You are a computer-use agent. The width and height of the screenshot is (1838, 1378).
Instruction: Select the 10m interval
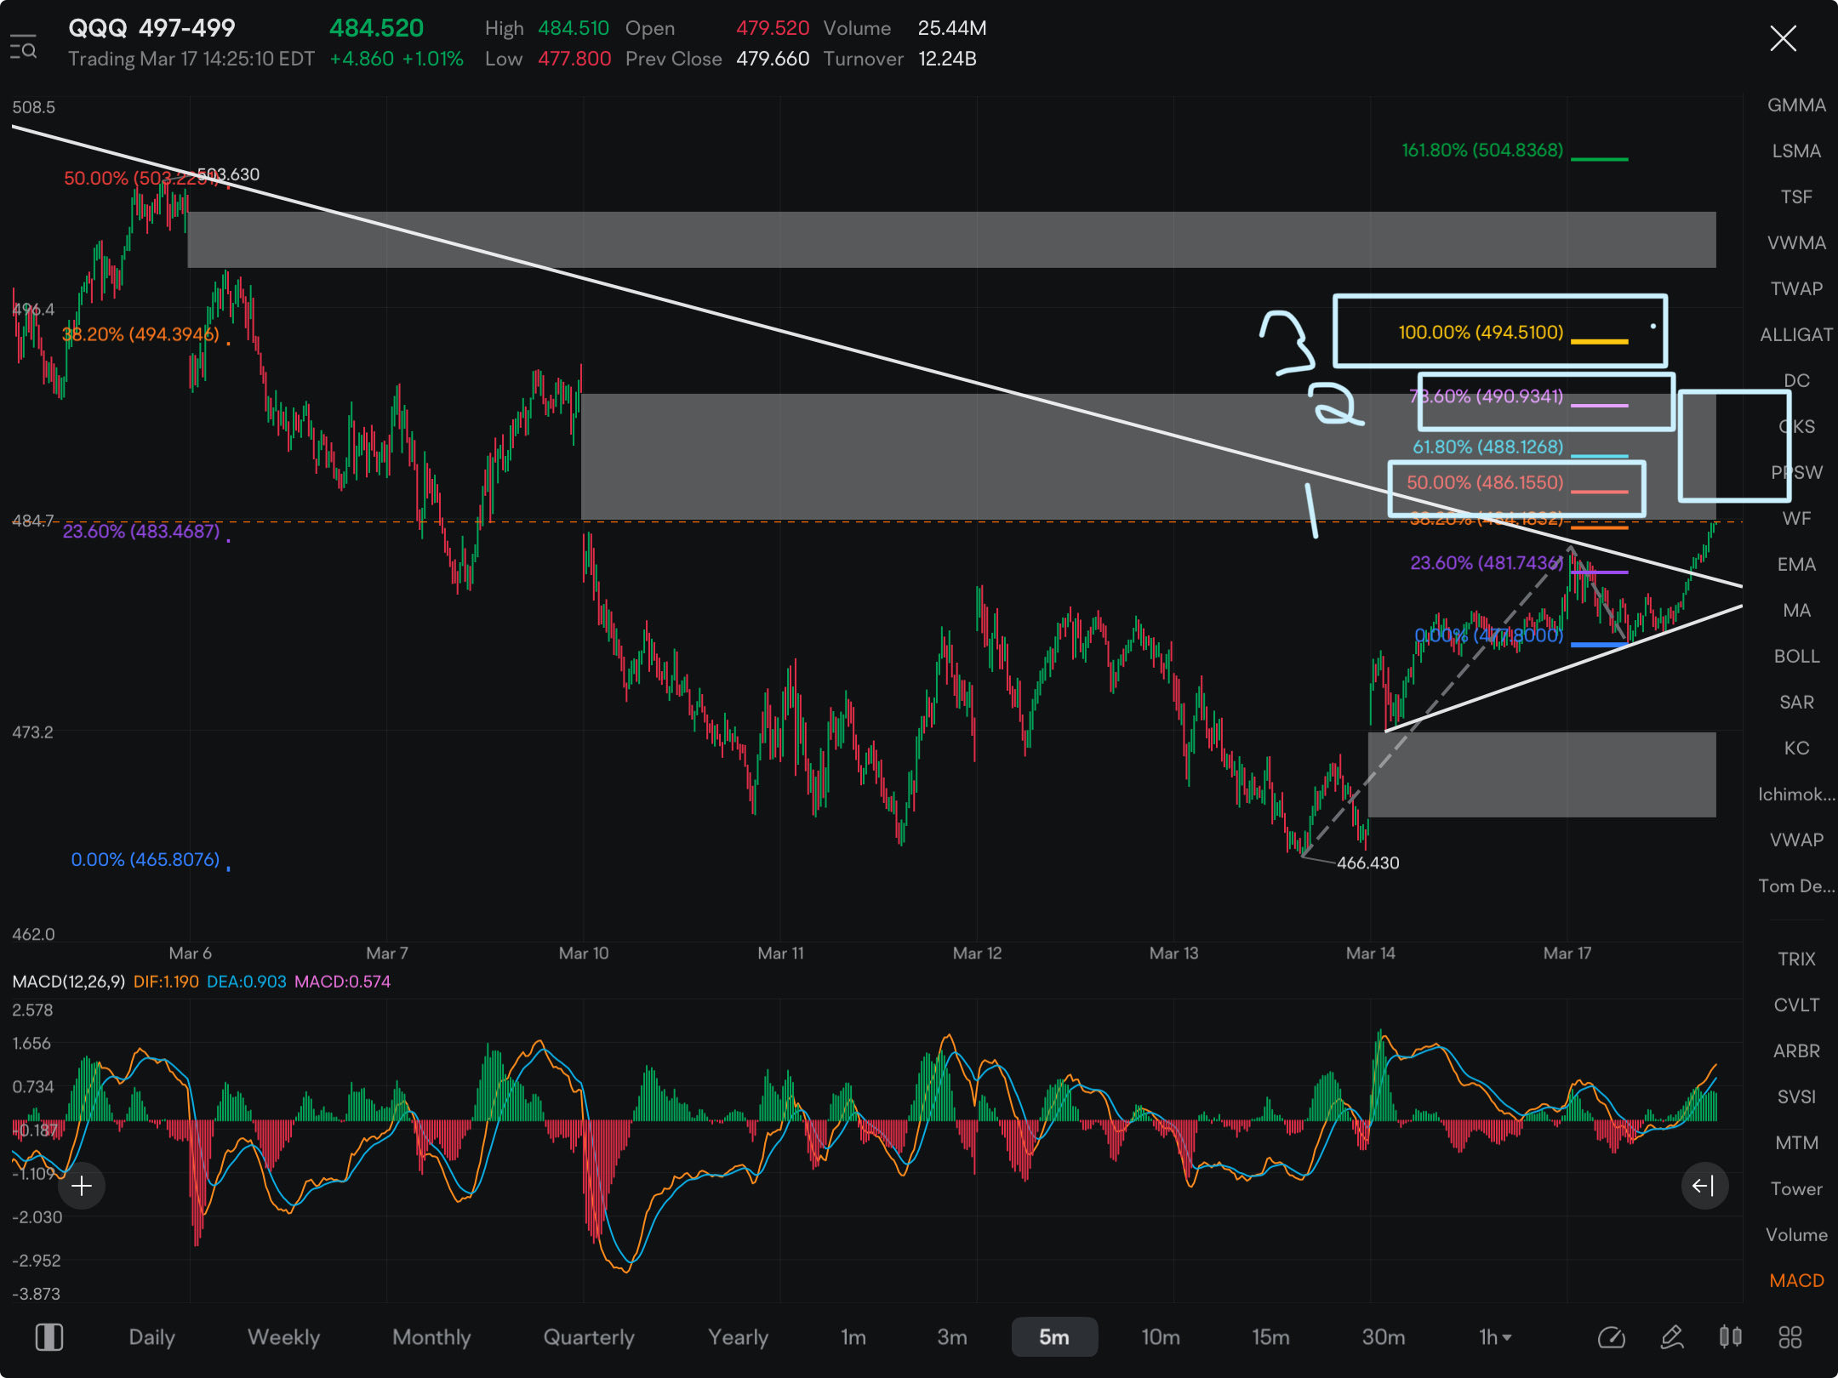point(1161,1337)
